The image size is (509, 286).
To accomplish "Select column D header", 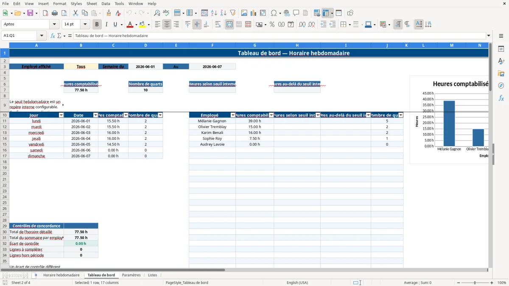I will tap(145, 45).
